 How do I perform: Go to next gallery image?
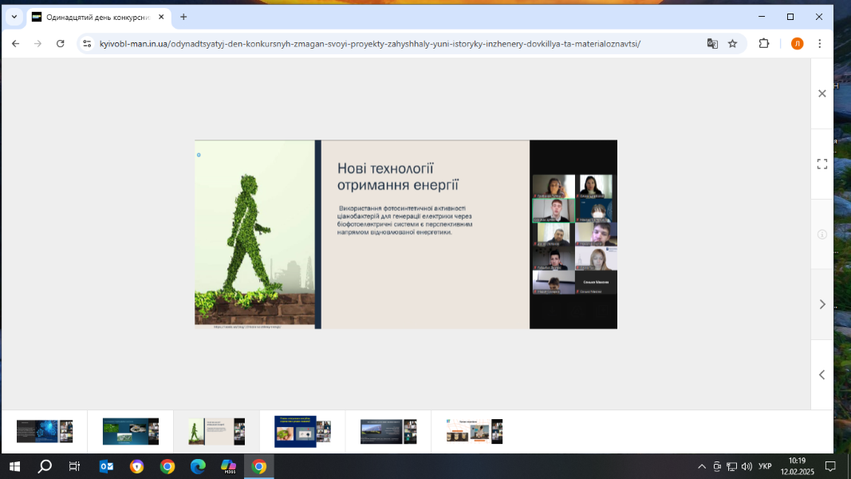point(821,304)
